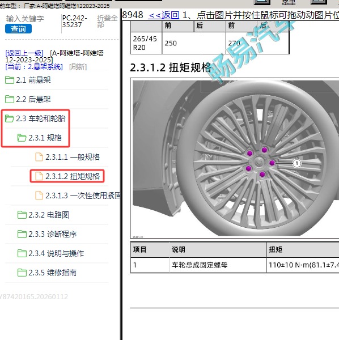Click the 265/45 R20 tire size cell
This screenshot has height=340, width=339.
coord(146,43)
